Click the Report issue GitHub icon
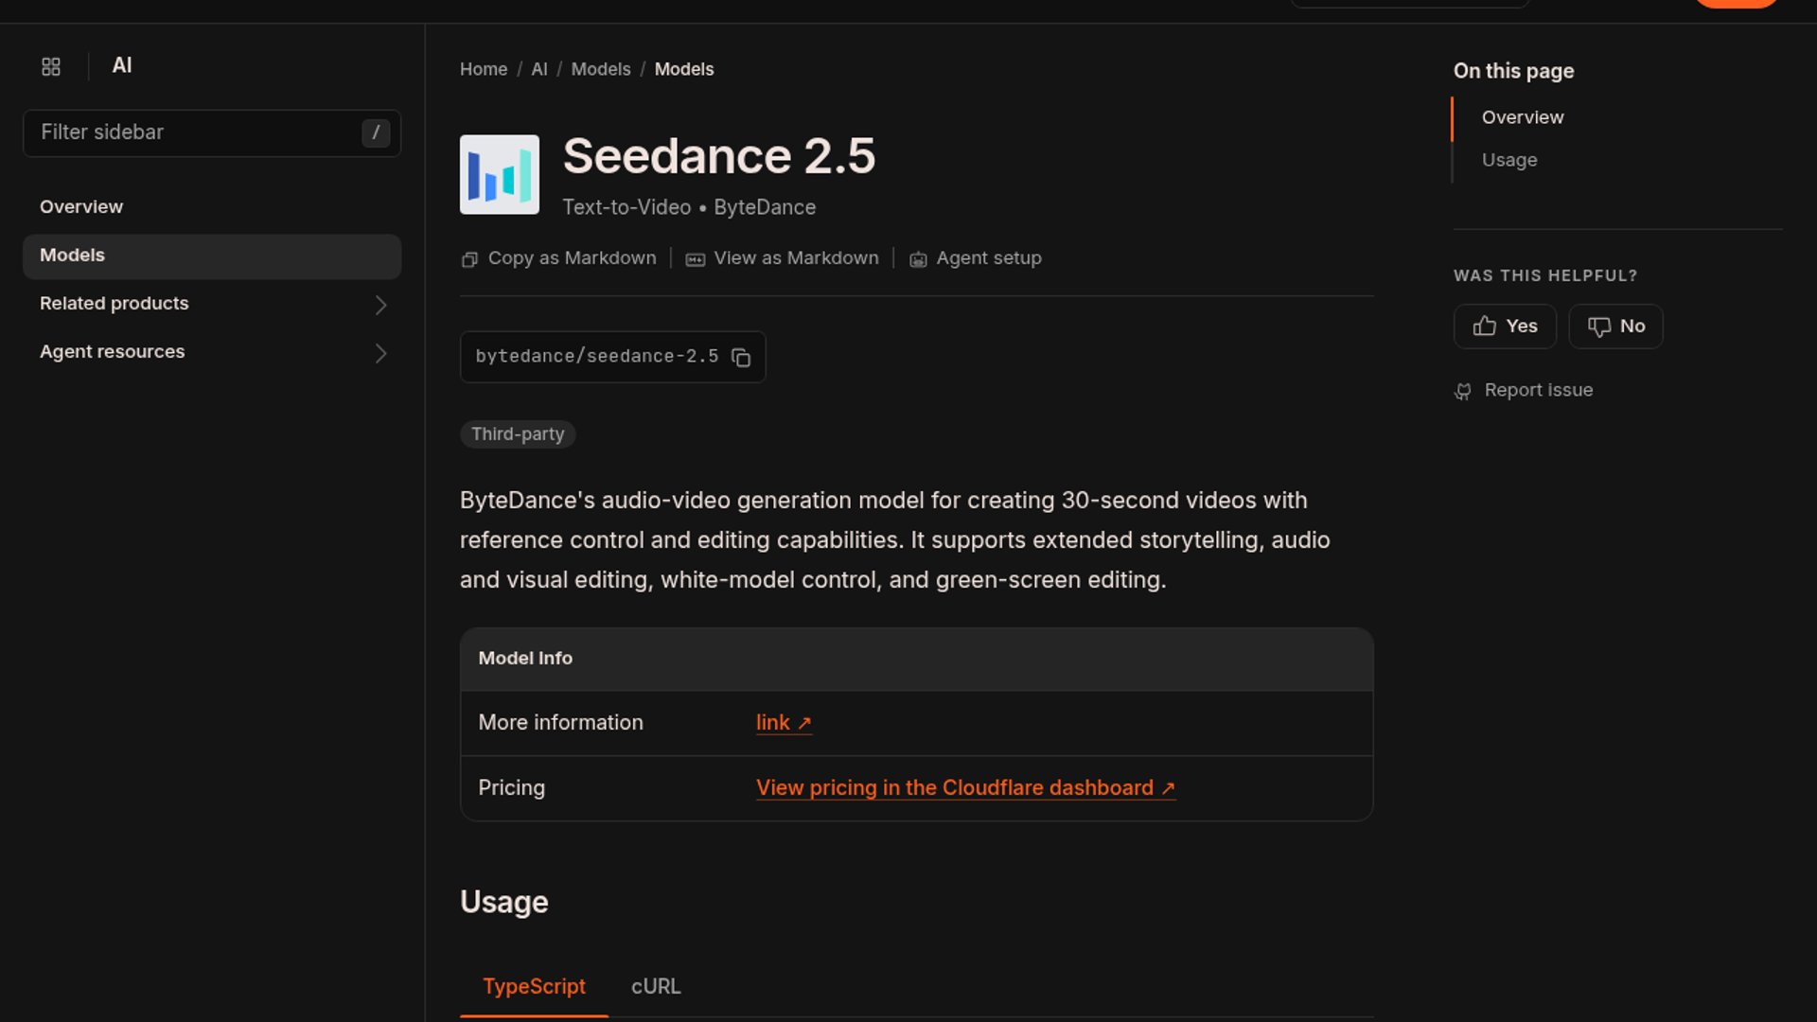The width and height of the screenshot is (1817, 1022). 1463,391
